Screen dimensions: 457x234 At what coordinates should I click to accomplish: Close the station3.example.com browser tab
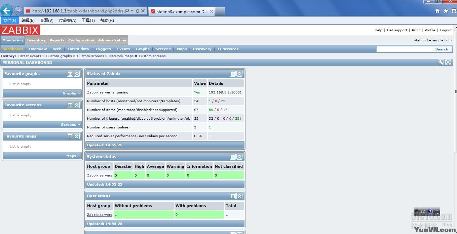(212, 11)
